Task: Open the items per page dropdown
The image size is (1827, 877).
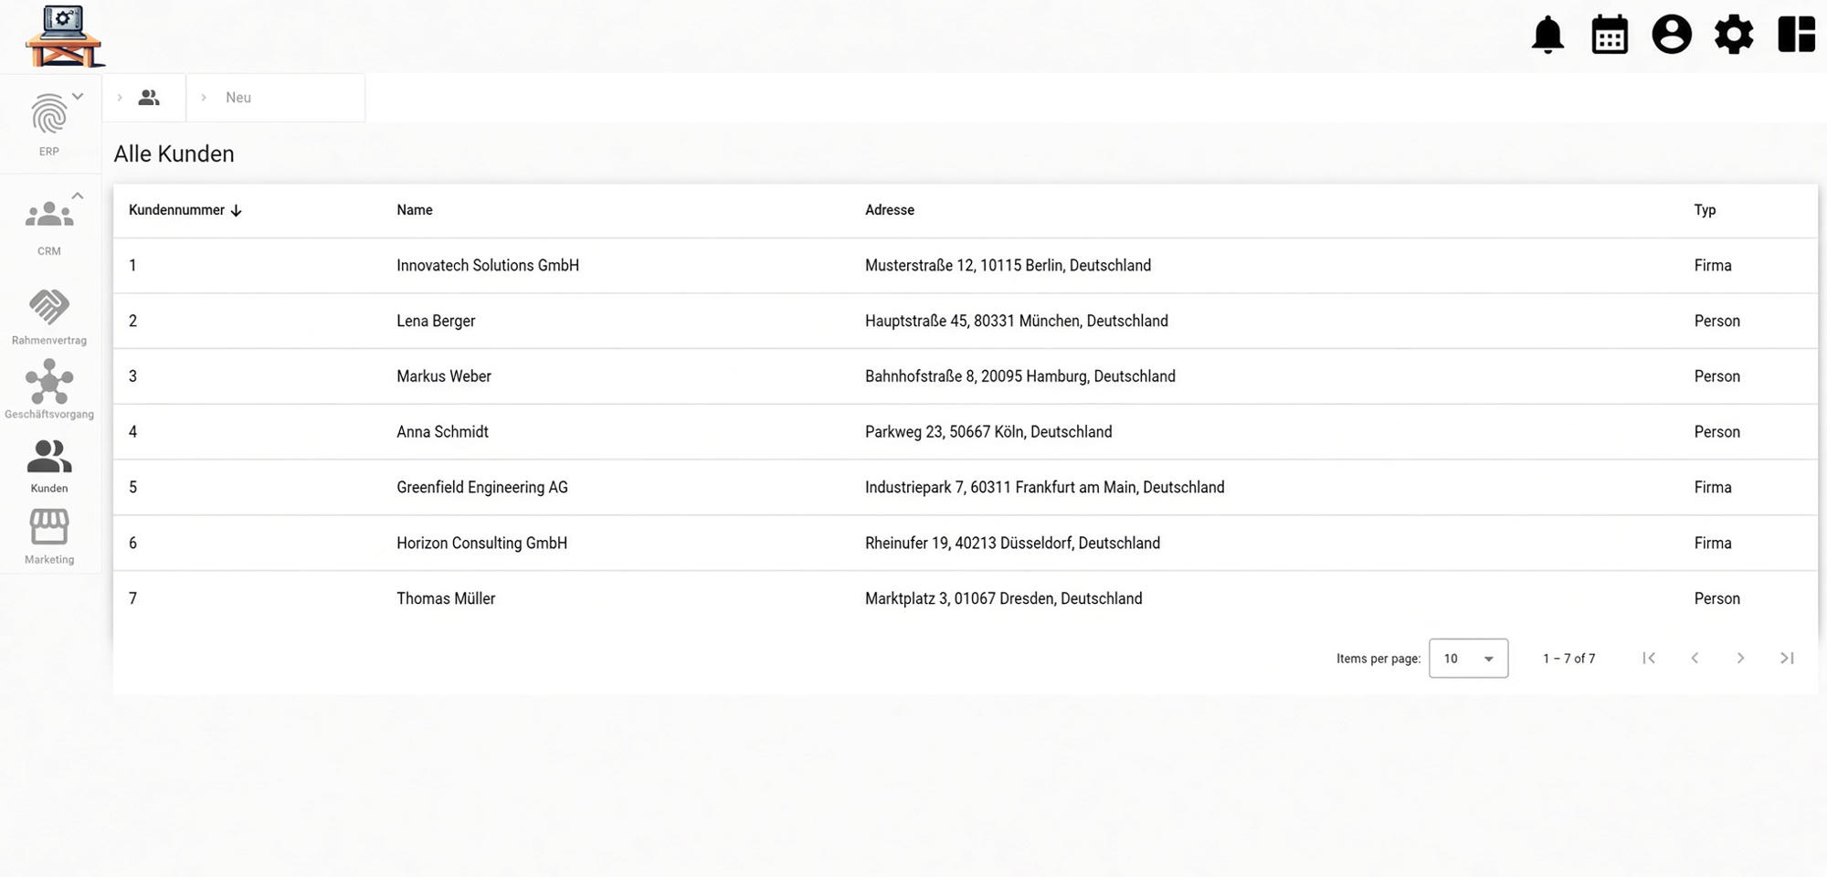Action: coord(1468,659)
